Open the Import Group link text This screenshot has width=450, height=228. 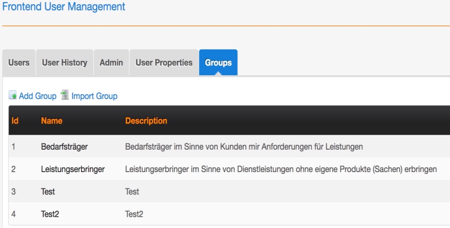click(x=94, y=96)
